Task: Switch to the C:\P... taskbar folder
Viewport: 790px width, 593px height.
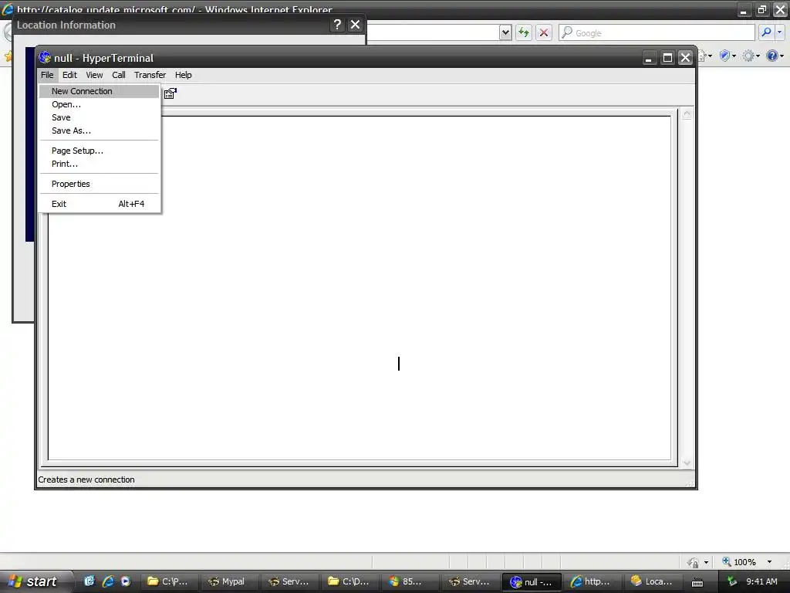Action: (168, 581)
